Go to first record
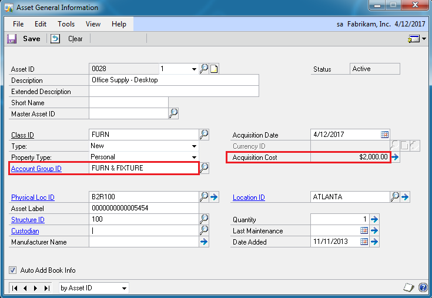432x298 pixels. 15,288
